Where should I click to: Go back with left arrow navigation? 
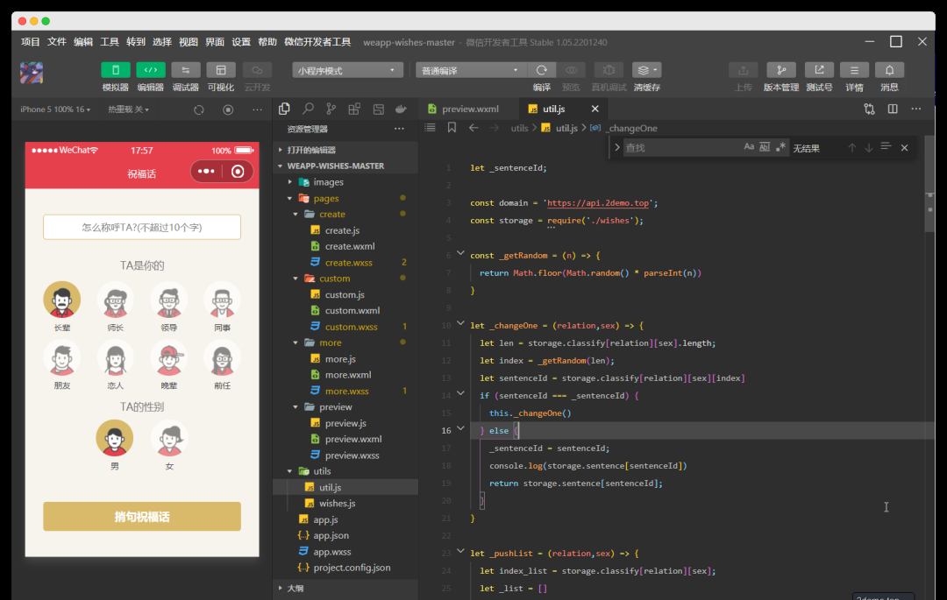473,128
